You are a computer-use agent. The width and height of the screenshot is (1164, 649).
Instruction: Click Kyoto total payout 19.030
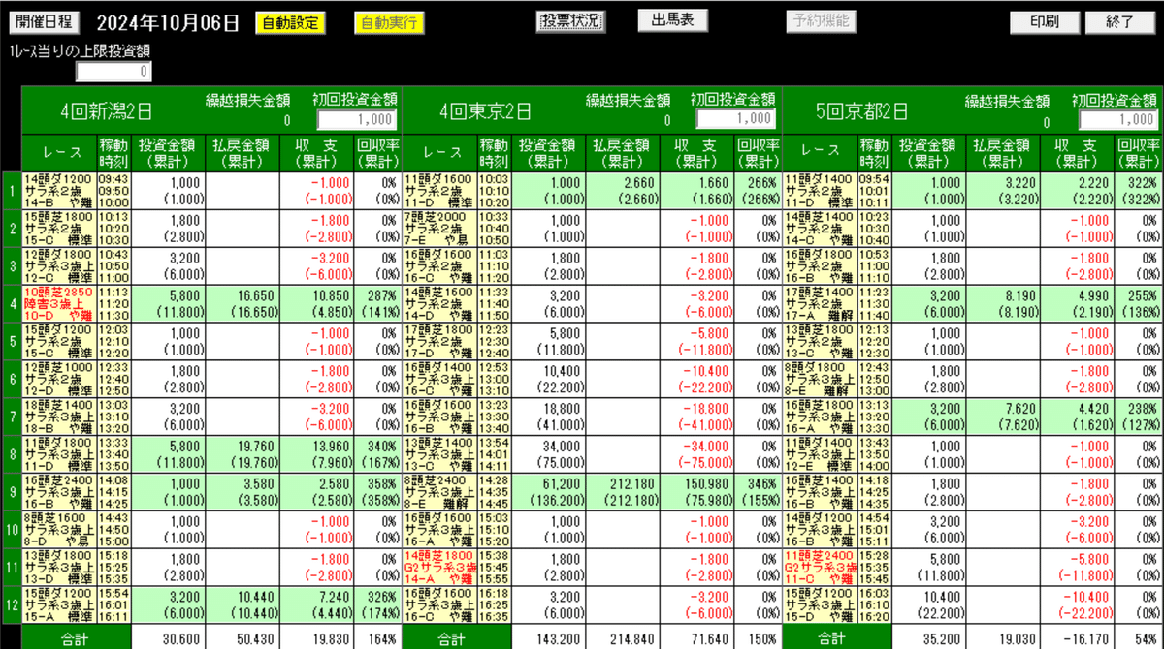pos(1003,638)
